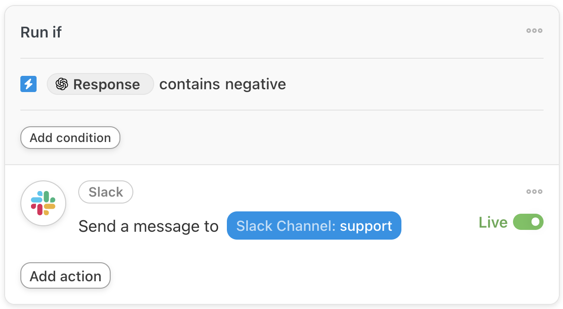Screen dimensions: 563x309
Task: Click the OpenAI logo in Response pill
Action: (62, 84)
